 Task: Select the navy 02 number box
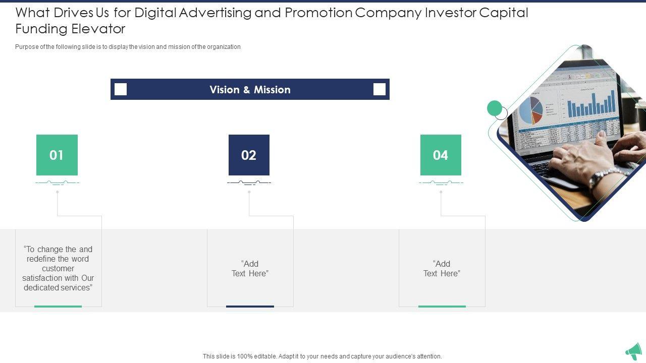tap(249, 155)
